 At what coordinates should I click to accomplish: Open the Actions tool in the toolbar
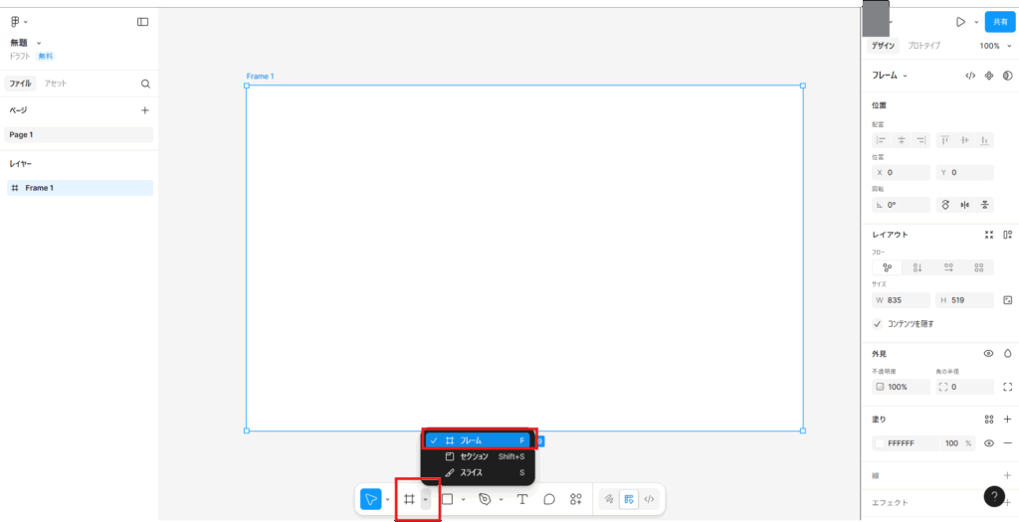pyautogui.click(x=575, y=499)
